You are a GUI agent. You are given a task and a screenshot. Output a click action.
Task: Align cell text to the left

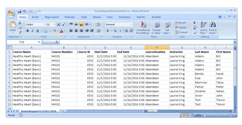point(71,31)
